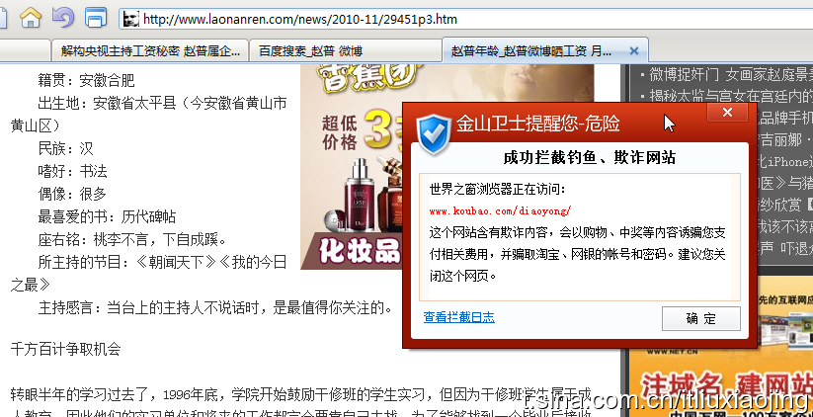This screenshot has width=813, height=417.
Task: Open the 查看拦截日志 link
Action: coord(459,317)
